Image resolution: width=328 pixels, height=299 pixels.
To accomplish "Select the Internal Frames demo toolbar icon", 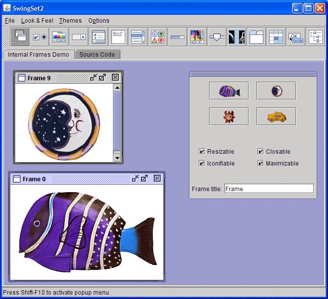I will click(x=20, y=37).
